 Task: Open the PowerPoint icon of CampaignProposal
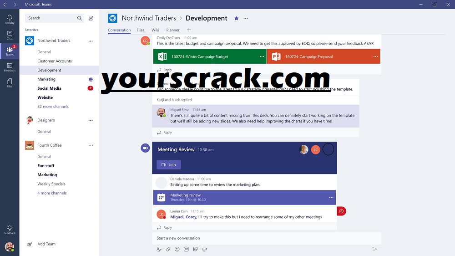[276, 56]
